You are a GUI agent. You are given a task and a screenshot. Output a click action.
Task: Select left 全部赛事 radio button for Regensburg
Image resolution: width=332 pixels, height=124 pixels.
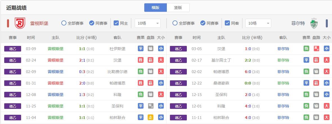click(64, 23)
